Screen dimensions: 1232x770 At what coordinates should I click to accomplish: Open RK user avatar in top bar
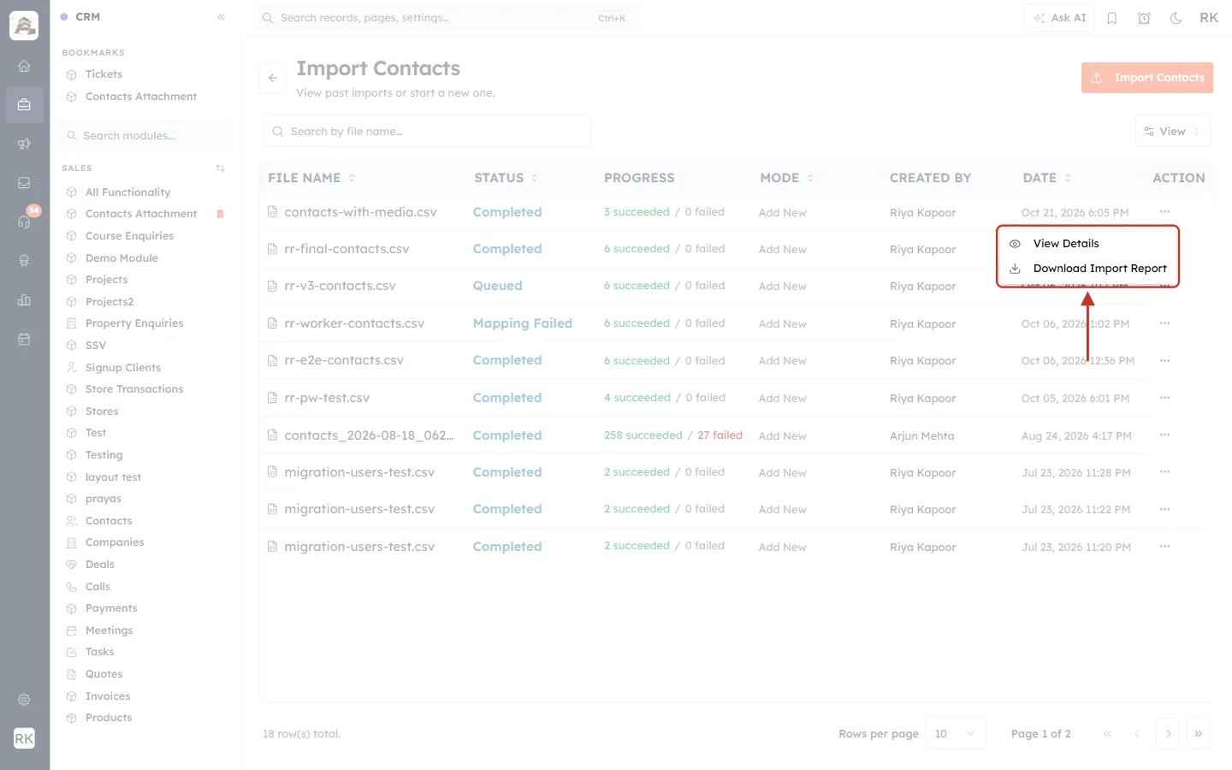(x=1209, y=18)
